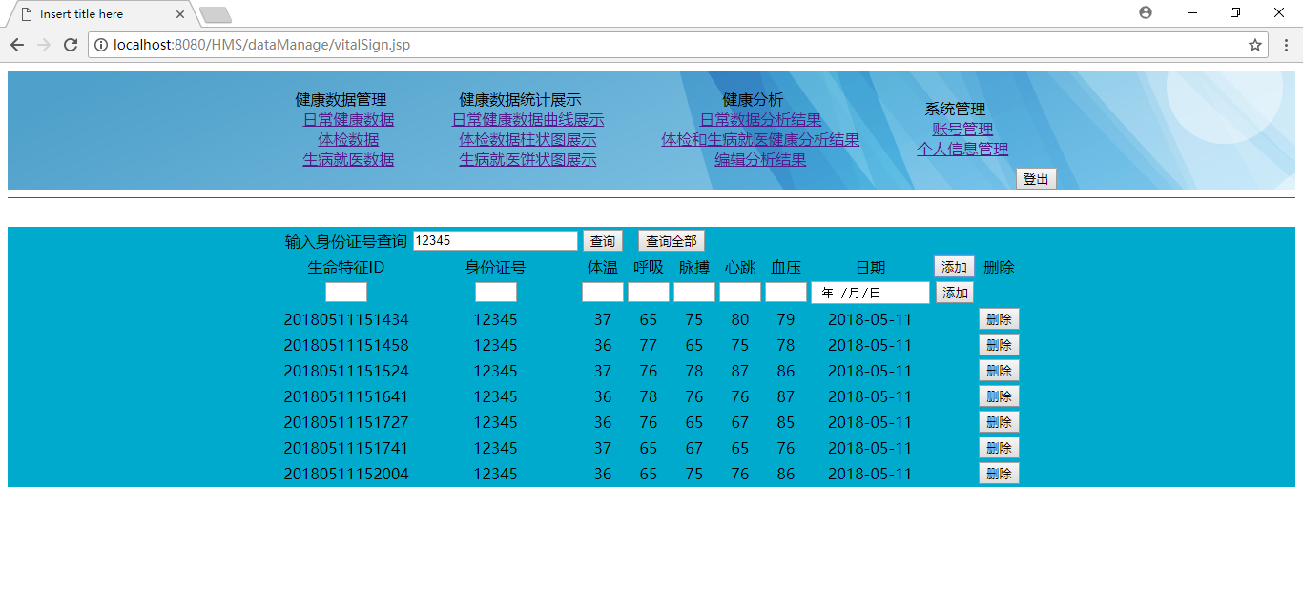
Task: Click the 系统管理 heading
Action: tap(955, 110)
